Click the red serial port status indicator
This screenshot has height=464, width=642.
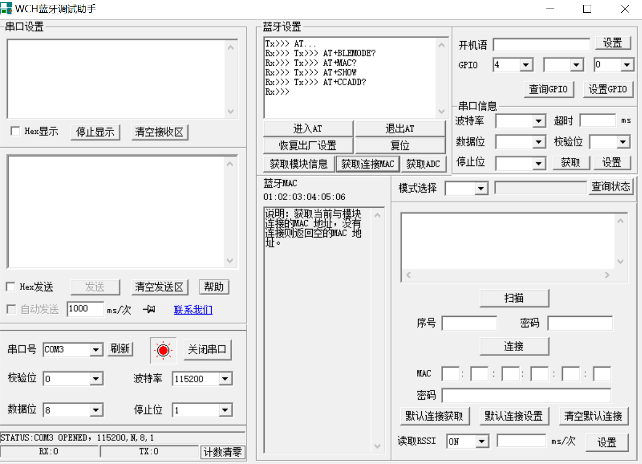163,349
